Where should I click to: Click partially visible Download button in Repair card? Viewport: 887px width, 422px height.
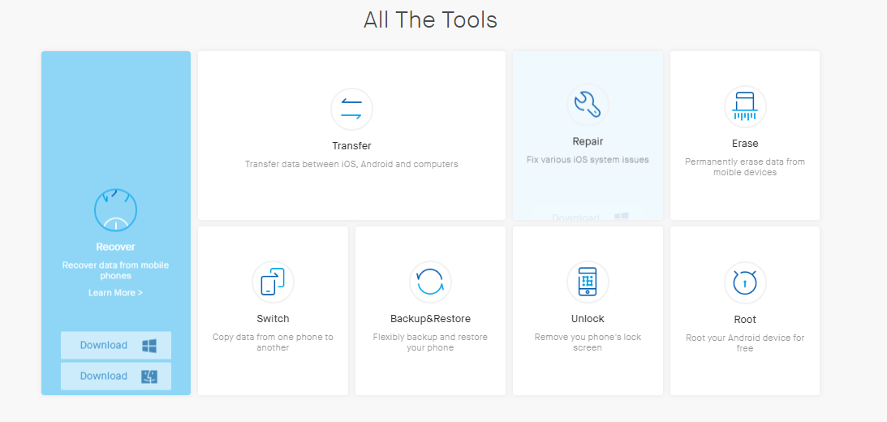point(586,213)
